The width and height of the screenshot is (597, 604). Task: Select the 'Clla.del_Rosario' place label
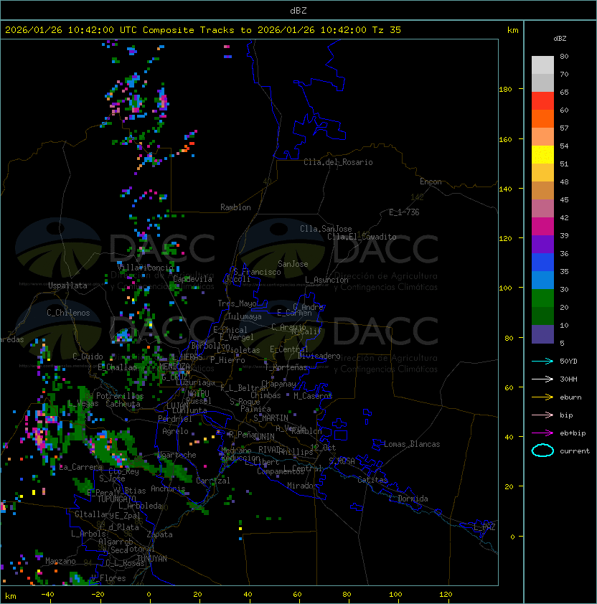point(338,162)
